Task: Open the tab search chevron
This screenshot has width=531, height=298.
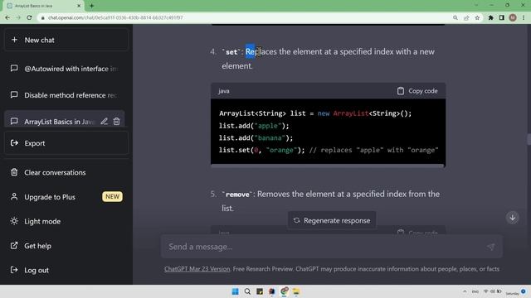Action: [x=475, y=6]
